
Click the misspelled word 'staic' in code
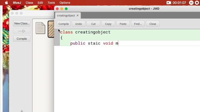(x=94, y=43)
